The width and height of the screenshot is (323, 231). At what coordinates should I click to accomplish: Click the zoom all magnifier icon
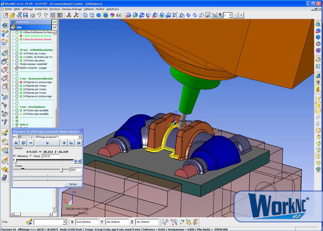(175, 15)
